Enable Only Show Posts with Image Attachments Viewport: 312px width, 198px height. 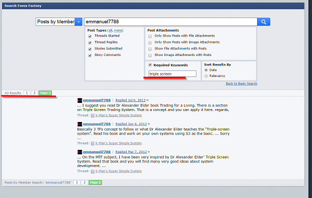[150, 42]
